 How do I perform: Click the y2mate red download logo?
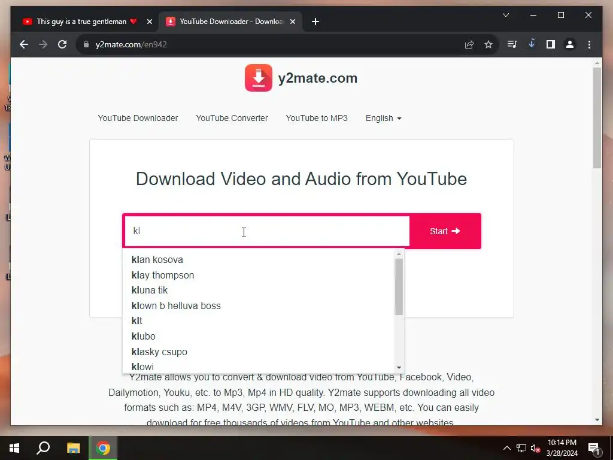pyautogui.click(x=259, y=78)
